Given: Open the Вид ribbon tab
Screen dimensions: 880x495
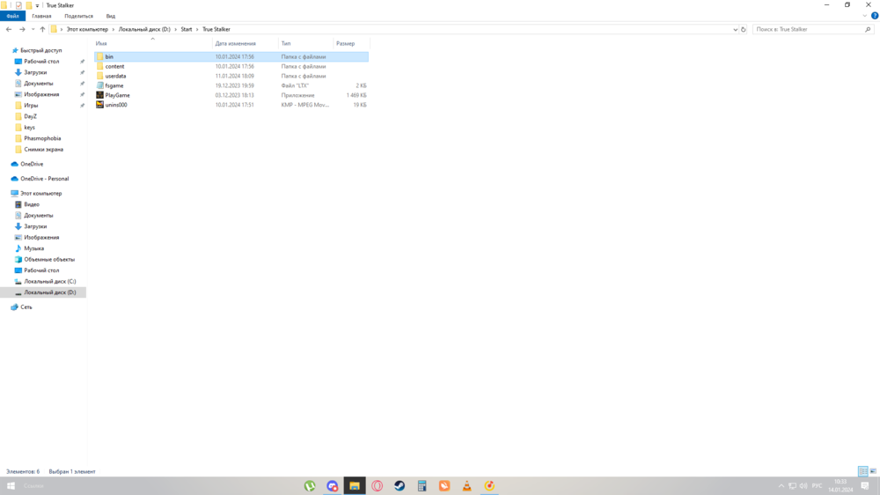Looking at the screenshot, I should 111,16.
